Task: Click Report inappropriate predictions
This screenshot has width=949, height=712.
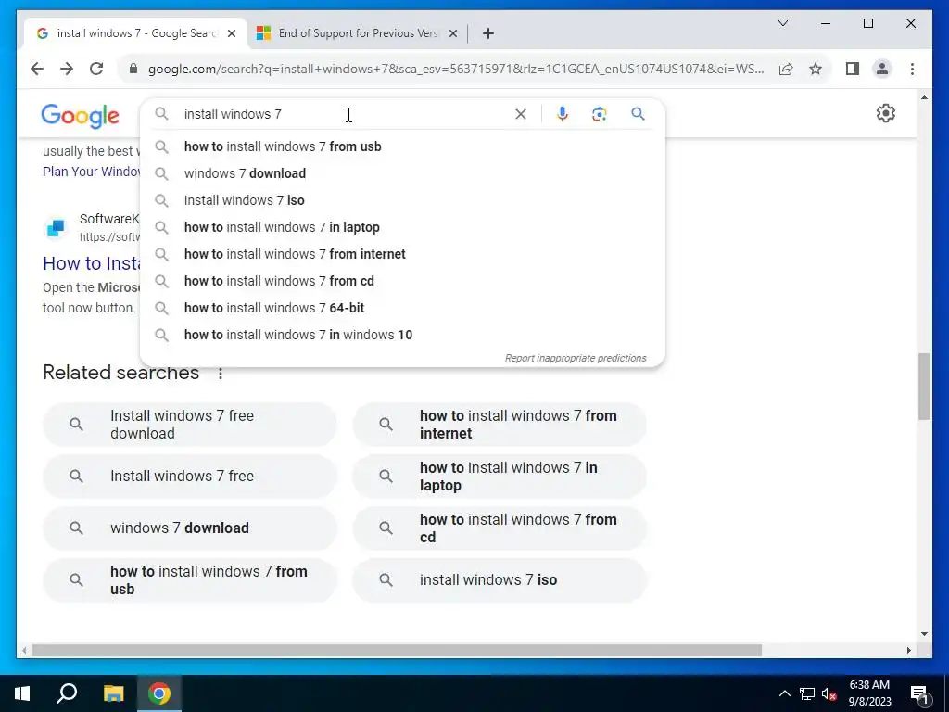Action: pyautogui.click(x=576, y=358)
